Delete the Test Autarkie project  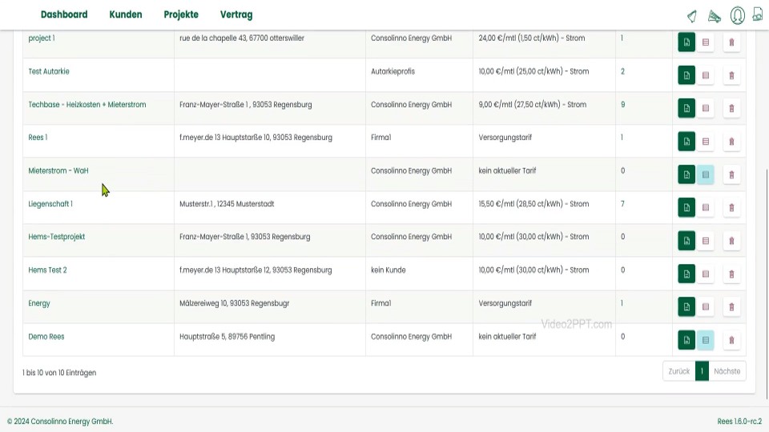(731, 75)
